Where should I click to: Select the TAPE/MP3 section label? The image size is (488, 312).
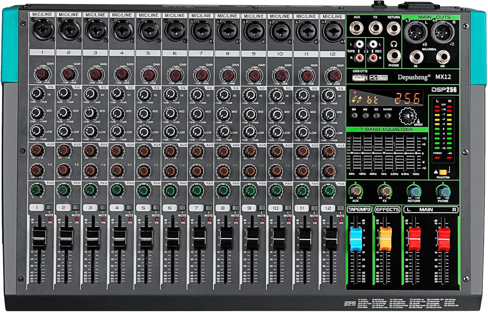pos(359,210)
